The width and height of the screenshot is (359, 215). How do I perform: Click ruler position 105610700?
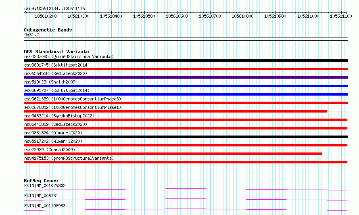(x=210, y=16)
